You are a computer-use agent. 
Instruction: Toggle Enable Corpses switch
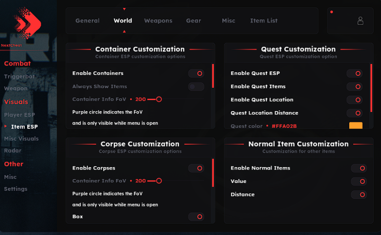pyautogui.click(x=196, y=168)
